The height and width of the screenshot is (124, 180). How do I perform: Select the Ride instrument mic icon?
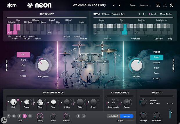point(80,102)
